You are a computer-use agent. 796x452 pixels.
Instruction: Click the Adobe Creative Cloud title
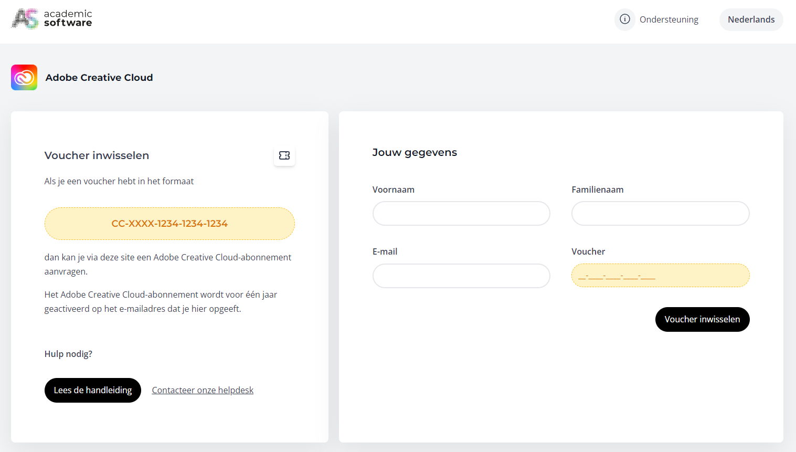(x=99, y=78)
